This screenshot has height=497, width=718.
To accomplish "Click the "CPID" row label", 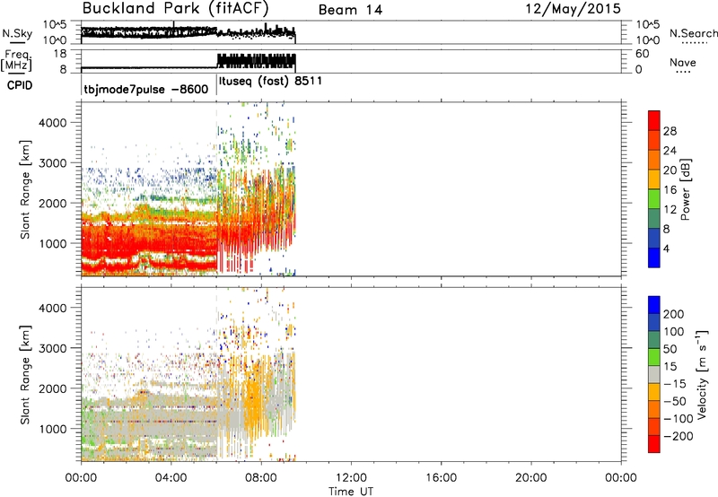I will [x=20, y=85].
